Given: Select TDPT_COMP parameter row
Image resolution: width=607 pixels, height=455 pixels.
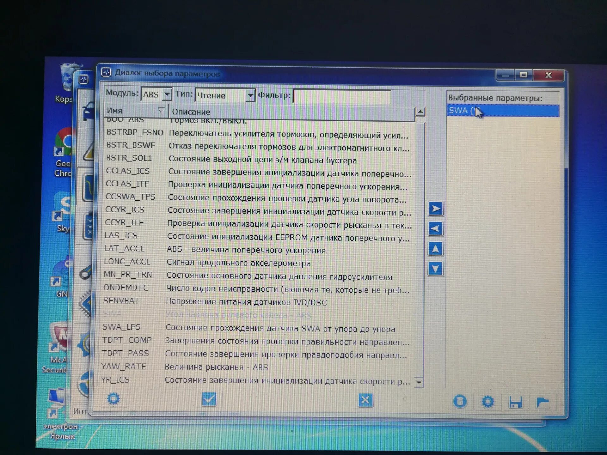Looking at the screenshot, I should pyautogui.click(x=256, y=341).
